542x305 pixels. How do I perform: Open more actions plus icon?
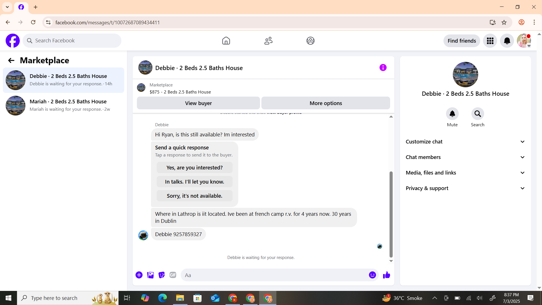(x=139, y=275)
